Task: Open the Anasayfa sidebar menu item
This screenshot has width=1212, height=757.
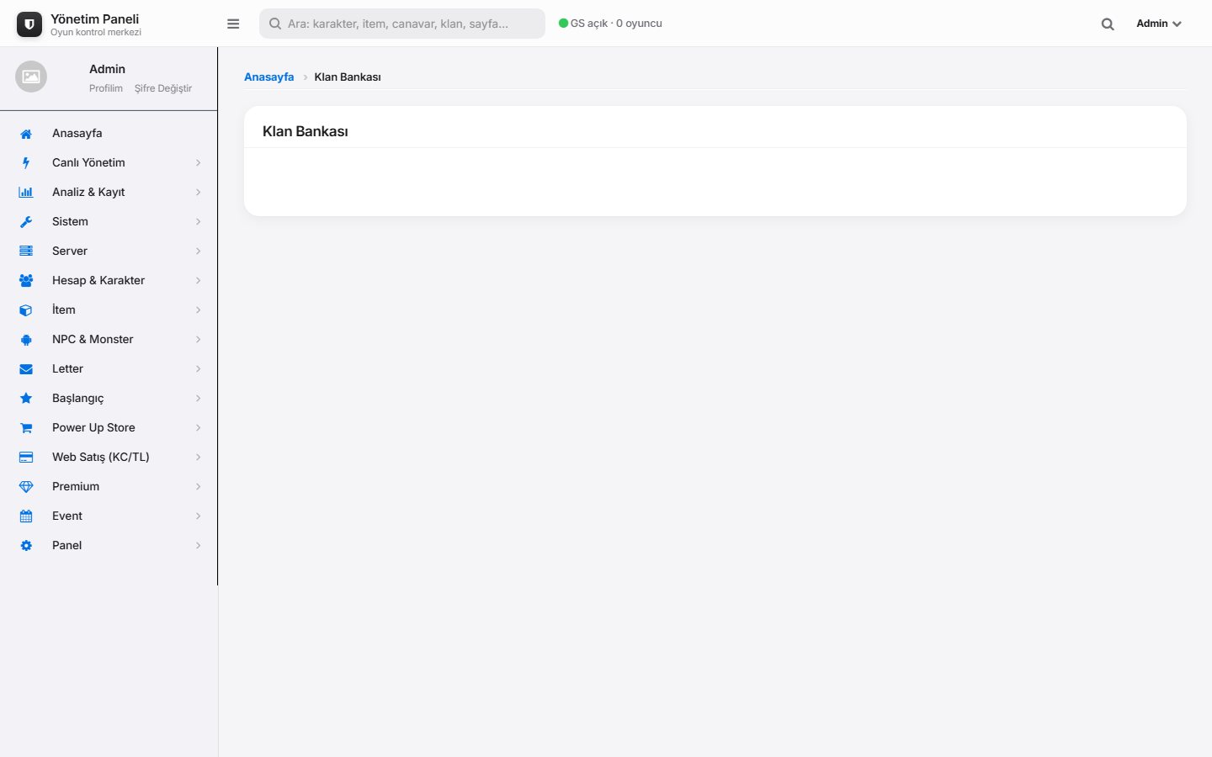Action: (109, 133)
